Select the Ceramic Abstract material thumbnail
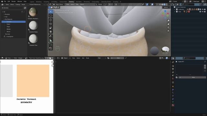 pos(33,12)
